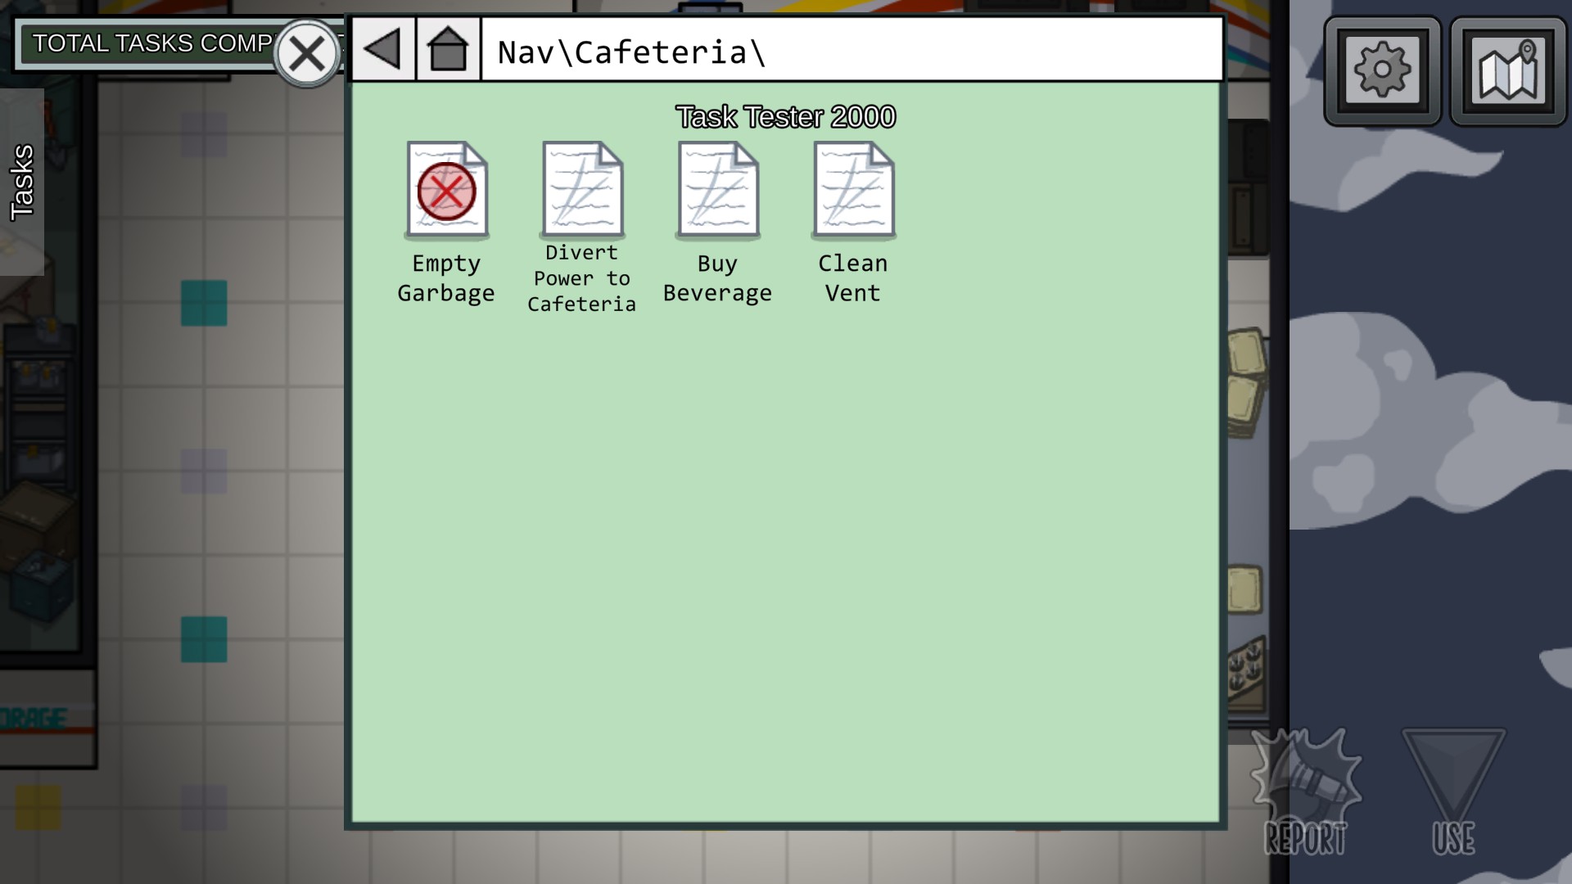Click the red X mark on Empty Garbage
The width and height of the screenshot is (1572, 884).
click(x=446, y=192)
